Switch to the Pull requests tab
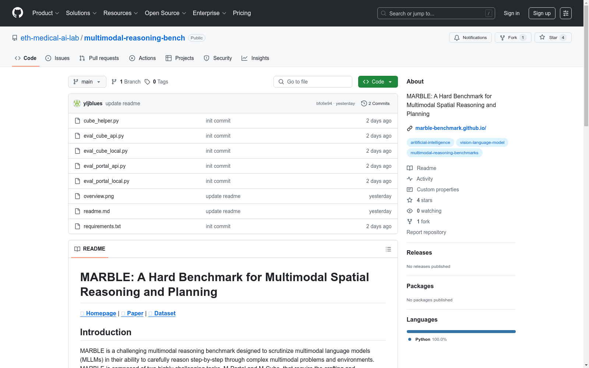The image size is (589, 368). (x=99, y=58)
